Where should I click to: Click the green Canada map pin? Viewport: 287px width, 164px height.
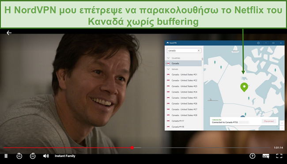point(244,87)
